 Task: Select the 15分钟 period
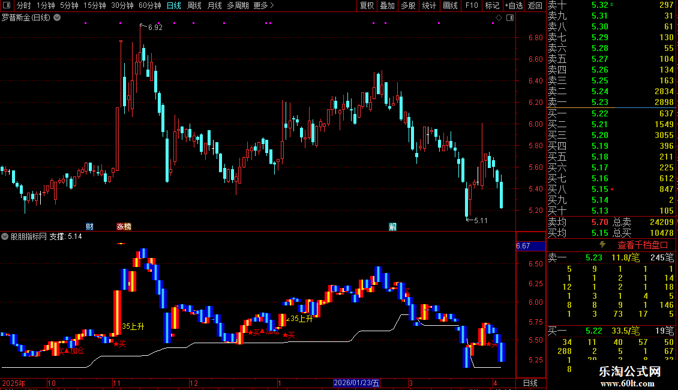click(x=95, y=5)
